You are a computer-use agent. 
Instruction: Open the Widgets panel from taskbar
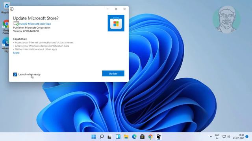pos(118,137)
